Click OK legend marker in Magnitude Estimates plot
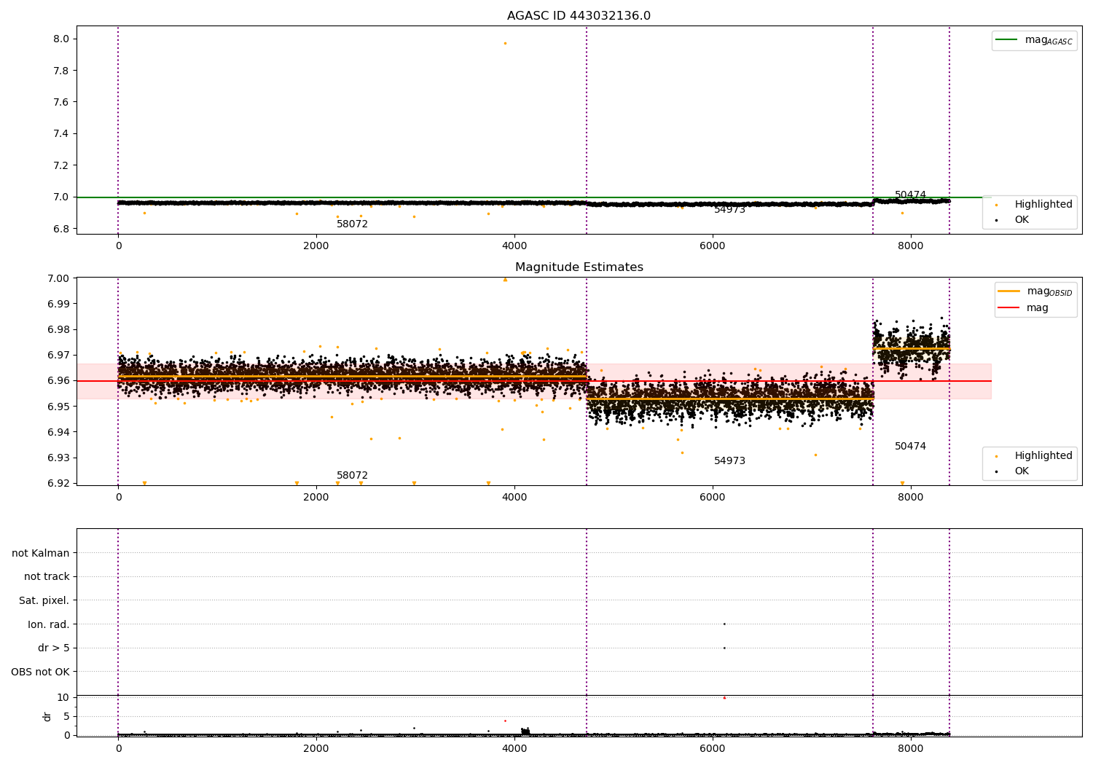Viewport: 1093px width, 765px height. [x=996, y=471]
